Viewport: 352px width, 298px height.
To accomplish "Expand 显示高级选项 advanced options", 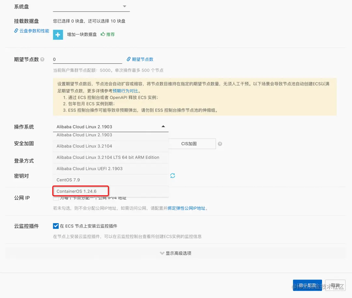I will coord(176,253).
